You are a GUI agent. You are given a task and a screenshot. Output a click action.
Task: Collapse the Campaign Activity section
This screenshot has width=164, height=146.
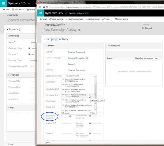coord(45,39)
